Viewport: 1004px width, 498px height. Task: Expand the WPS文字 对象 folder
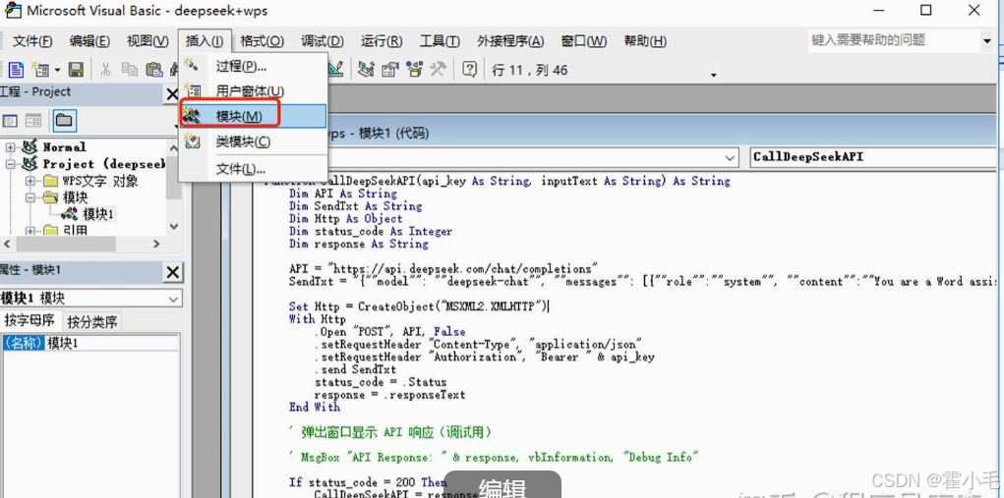click(x=30, y=182)
